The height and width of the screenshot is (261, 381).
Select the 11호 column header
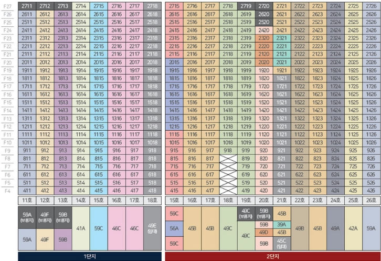point(27,201)
